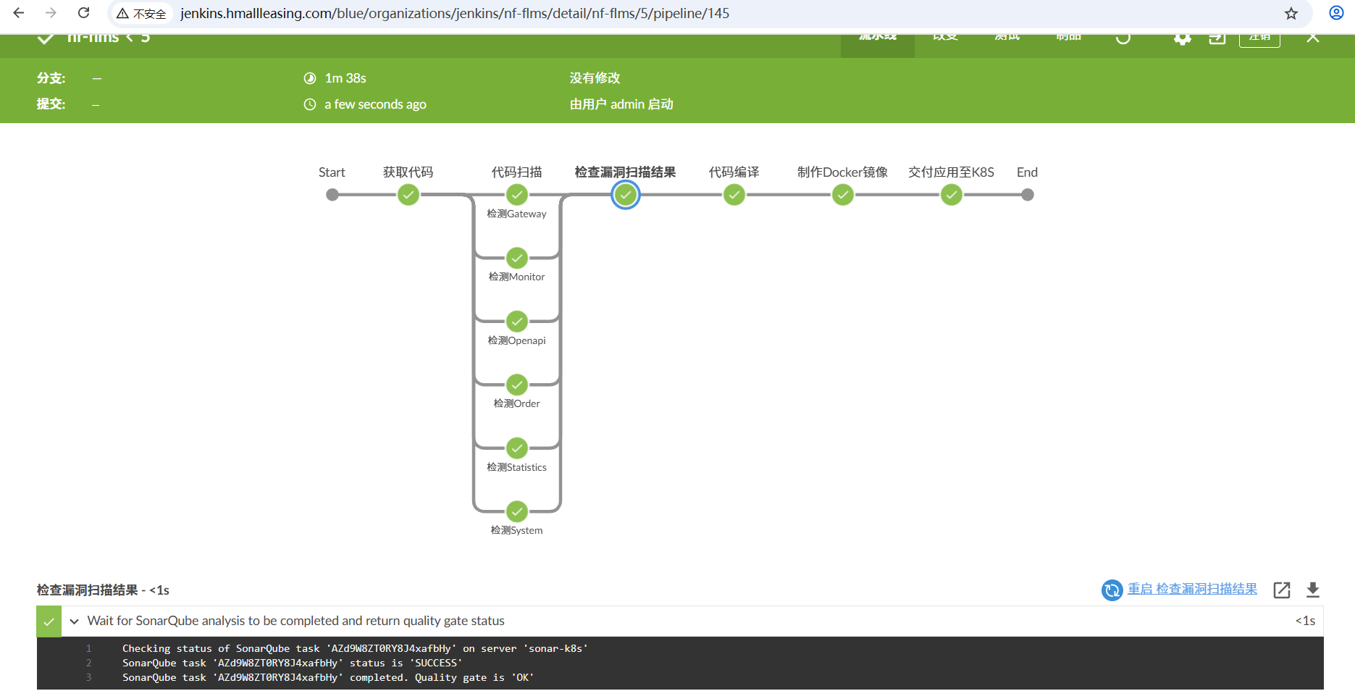Click the browser address bar URL
Image resolution: width=1355 pixels, height=691 pixels.
pos(454,14)
